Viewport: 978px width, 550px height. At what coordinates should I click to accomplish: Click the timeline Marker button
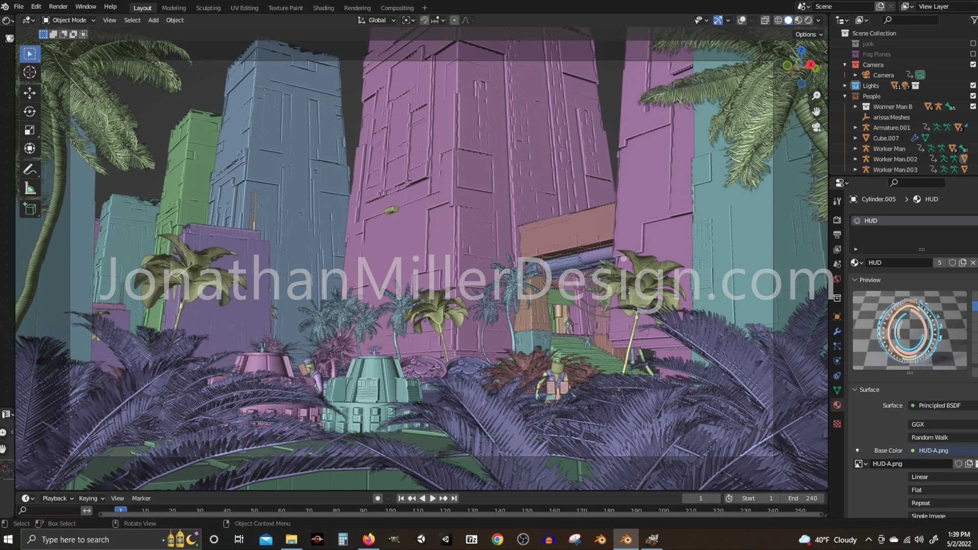click(x=141, y=499)
